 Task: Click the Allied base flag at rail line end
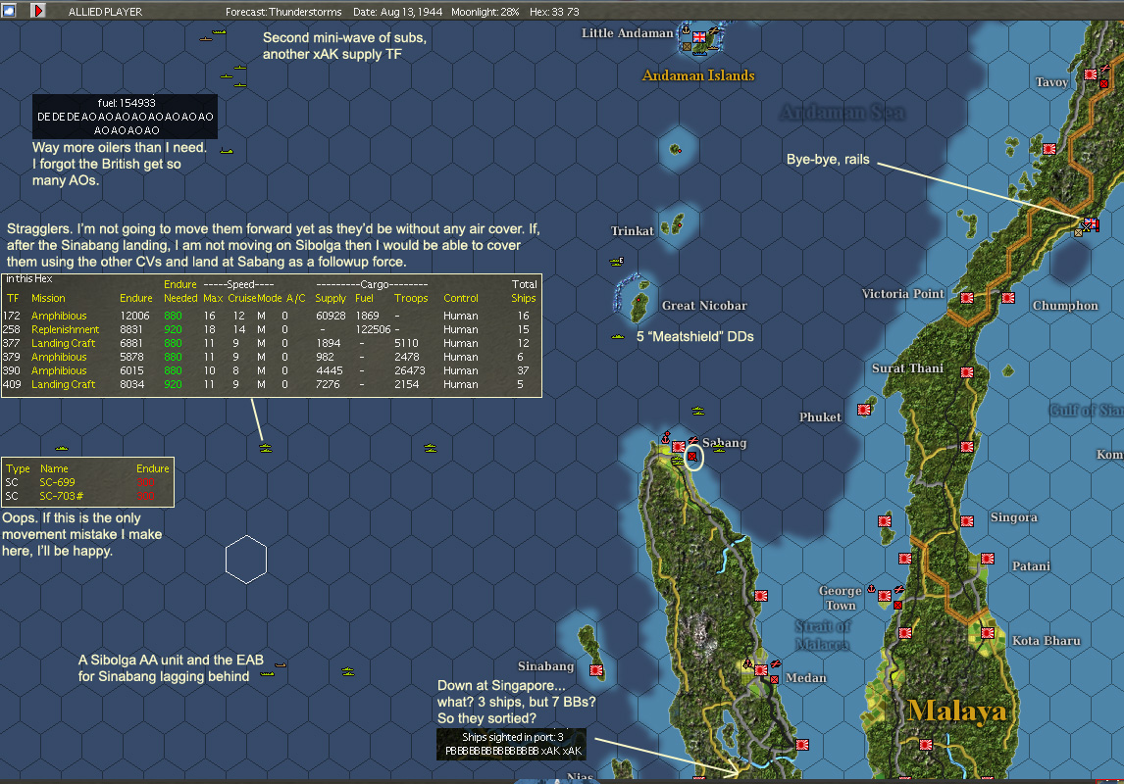tap(1091, 224)
